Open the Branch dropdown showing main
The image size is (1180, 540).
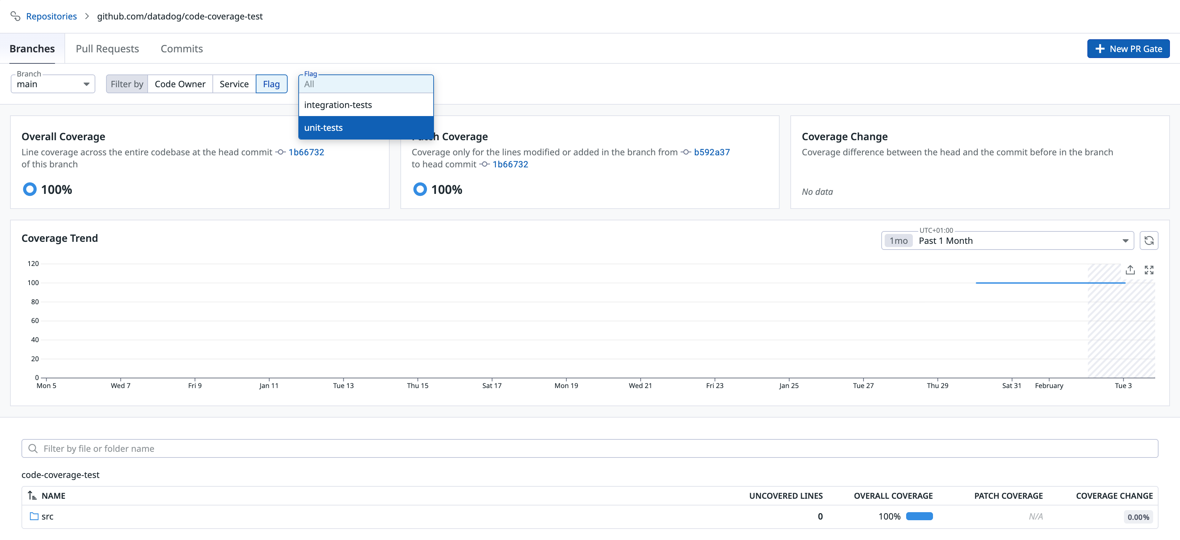(x=53, y=84)
